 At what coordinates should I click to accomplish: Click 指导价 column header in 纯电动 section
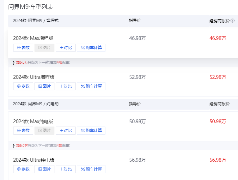[135, 104]
